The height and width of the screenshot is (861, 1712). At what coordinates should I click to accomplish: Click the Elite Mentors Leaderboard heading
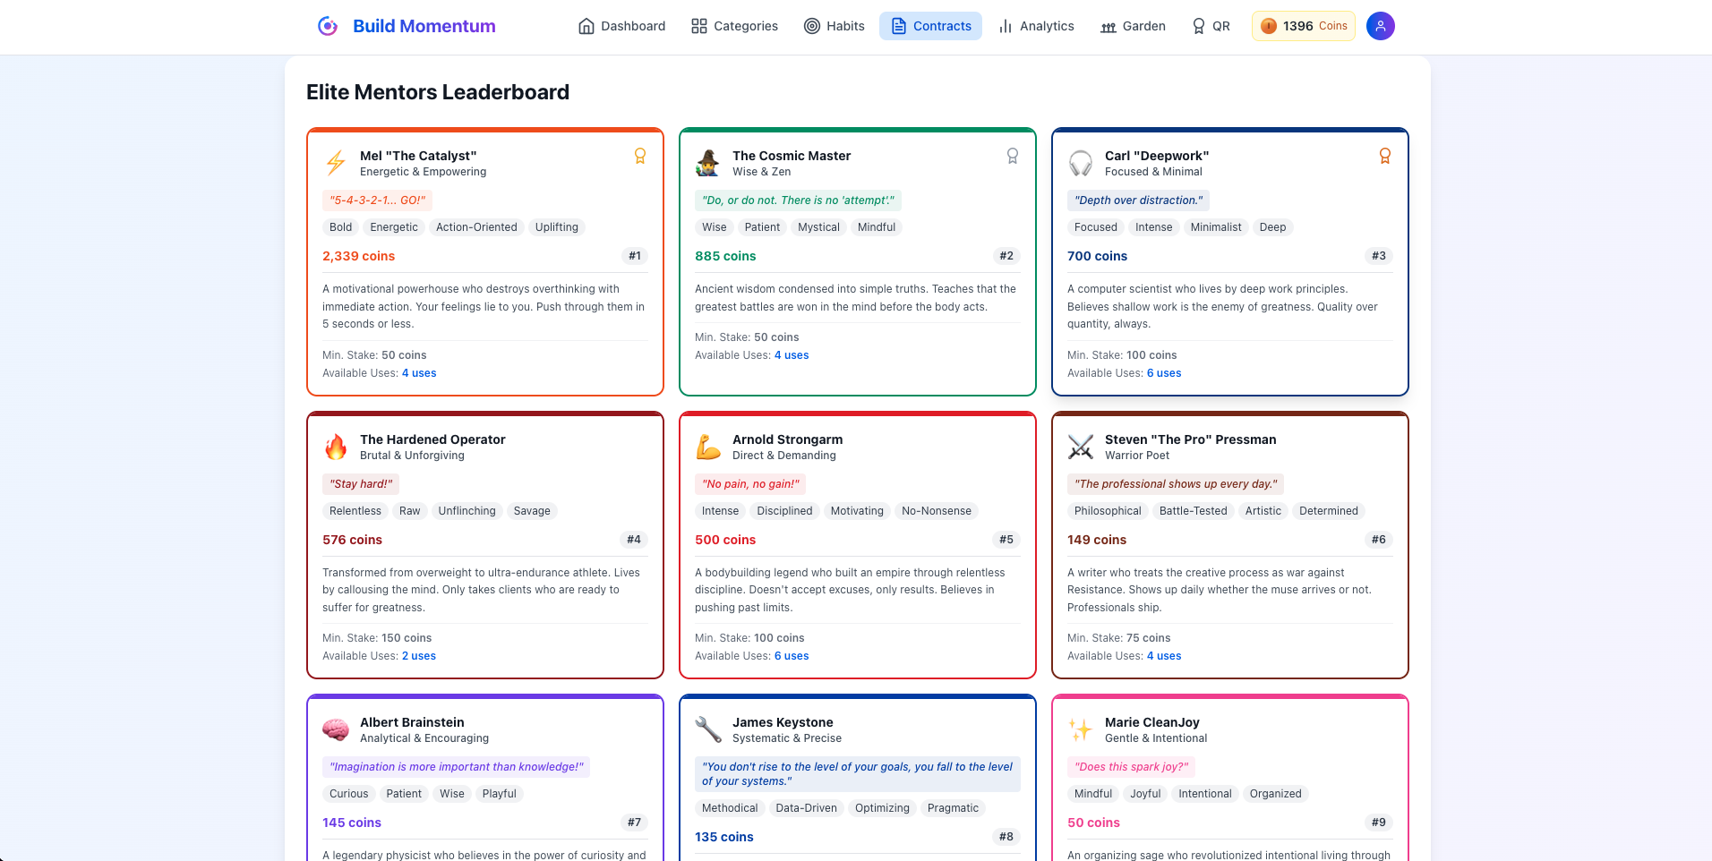coord(438,92)
